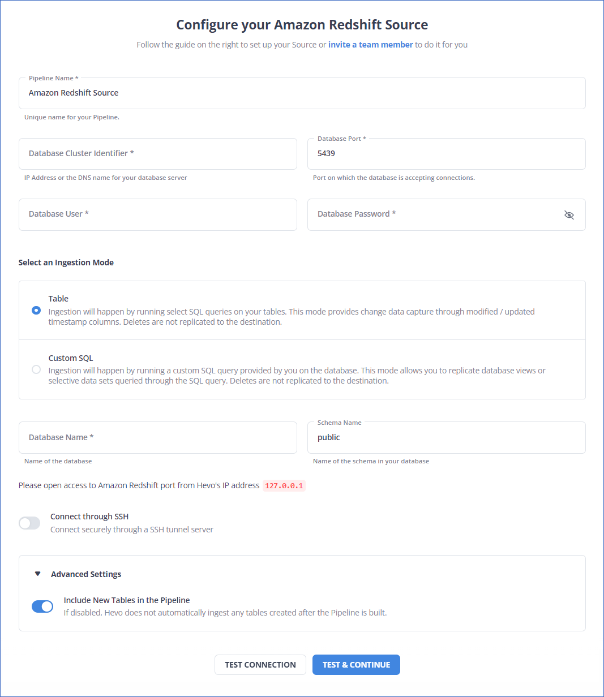
Task: Click the invite a team member link
Action: 371,45
